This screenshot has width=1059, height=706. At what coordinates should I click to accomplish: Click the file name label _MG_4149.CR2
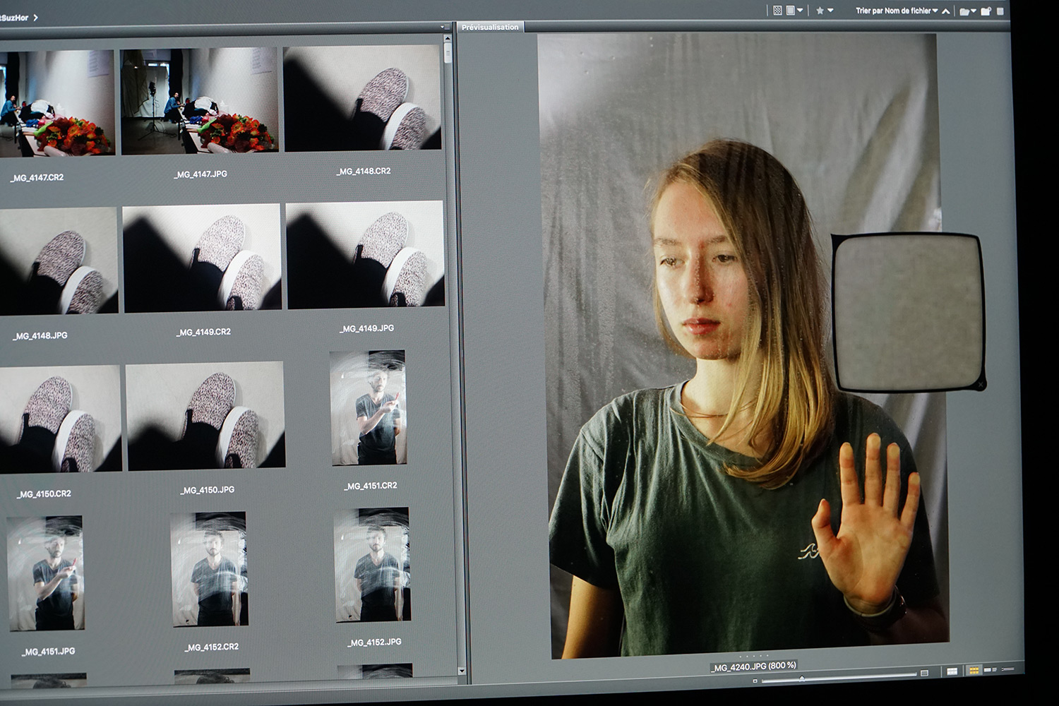[x=203, y=332]
